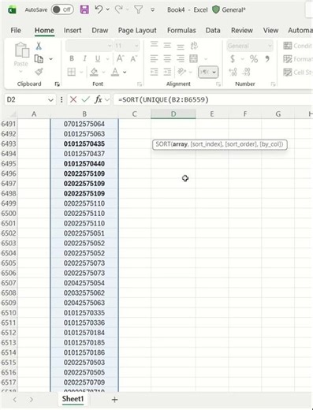Open the File tab
Screen dimensions: 313x410
point(16,30)
